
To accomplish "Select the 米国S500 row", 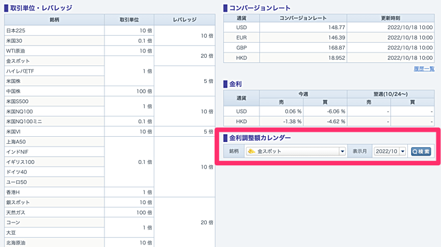I will (54, 101).
